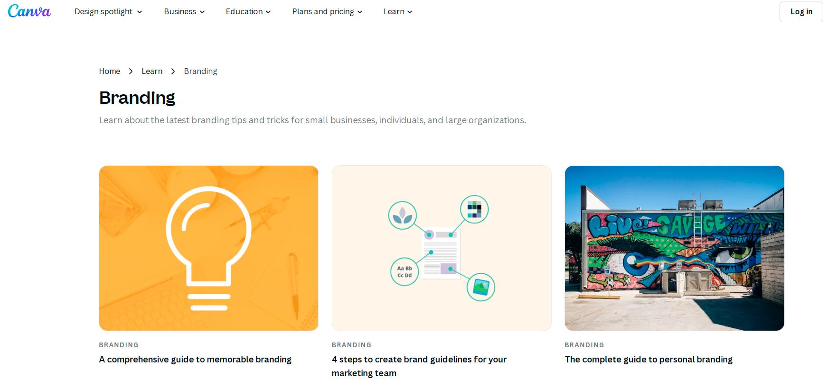827x388 pixels.
Task: Click the chevron after Learn breadcrumb
Action: pos(173,71)
